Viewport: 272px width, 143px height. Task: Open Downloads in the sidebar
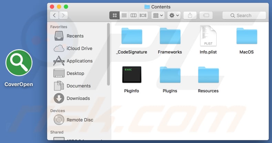click(78, 98)
